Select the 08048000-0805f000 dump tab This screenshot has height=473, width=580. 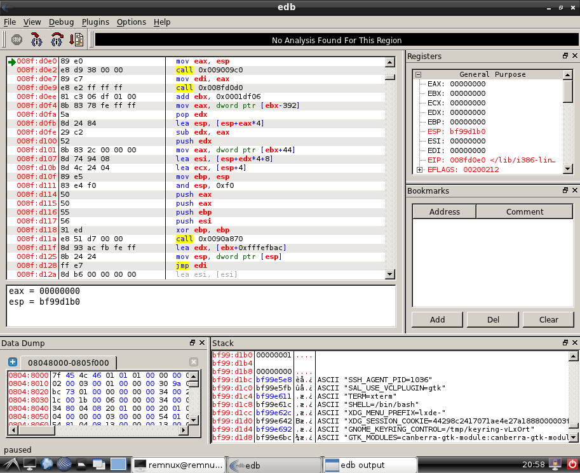pos(68,363)
